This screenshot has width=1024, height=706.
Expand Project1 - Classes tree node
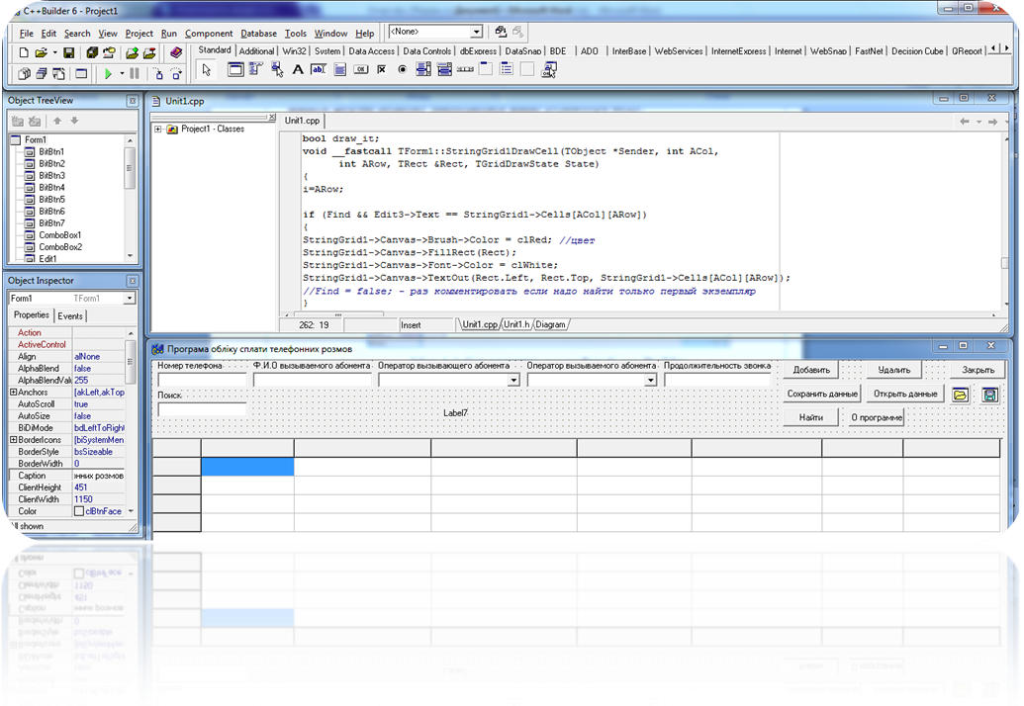tap(158, 129)
